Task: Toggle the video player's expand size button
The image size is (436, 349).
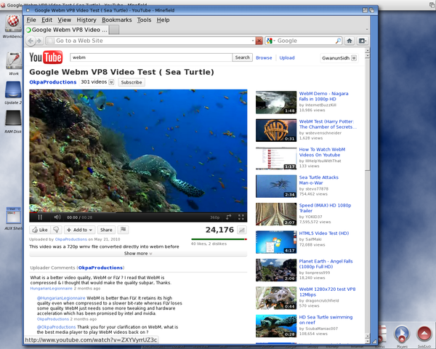Action: 228,217
